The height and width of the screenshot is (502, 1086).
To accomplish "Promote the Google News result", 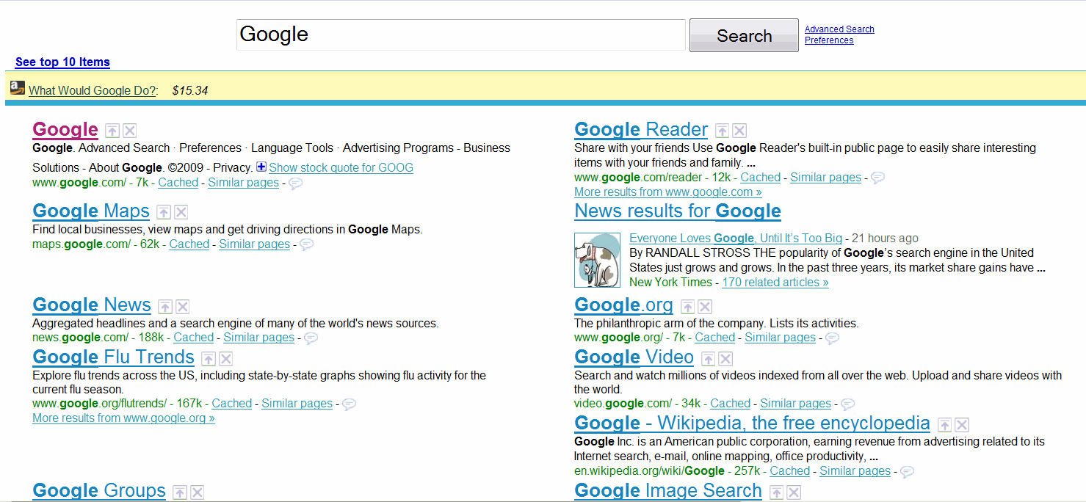I will coord(165,306).
